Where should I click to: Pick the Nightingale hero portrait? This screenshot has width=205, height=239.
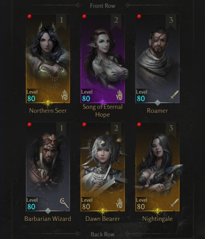click(157, 166)
